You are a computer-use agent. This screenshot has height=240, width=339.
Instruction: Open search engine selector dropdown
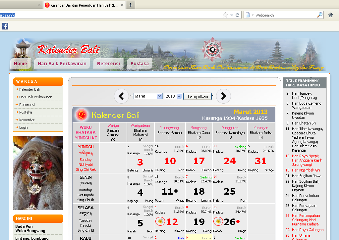[250, 15]
